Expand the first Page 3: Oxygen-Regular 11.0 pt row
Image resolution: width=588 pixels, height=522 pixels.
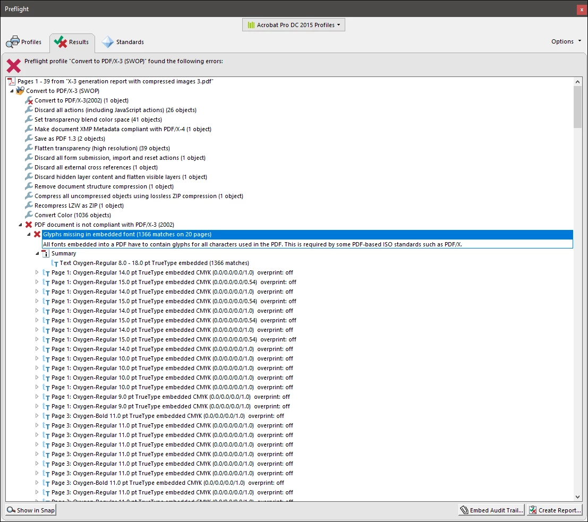pos(37,425)
